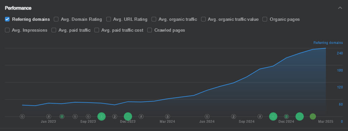Click the line endpoint at Mar 2025
The width and height of the screenshot is (348, 131).
(326, 48)
